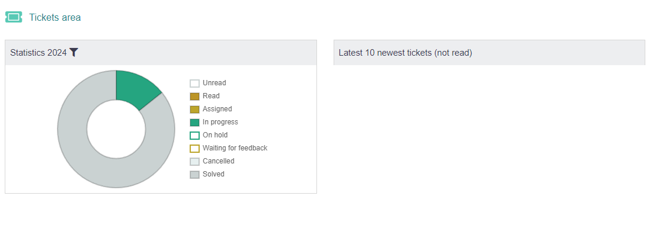The height and width of the screenshot is (231, 653).
Task: Toggle the Read legend color box
Action: [x=194, y=96]
